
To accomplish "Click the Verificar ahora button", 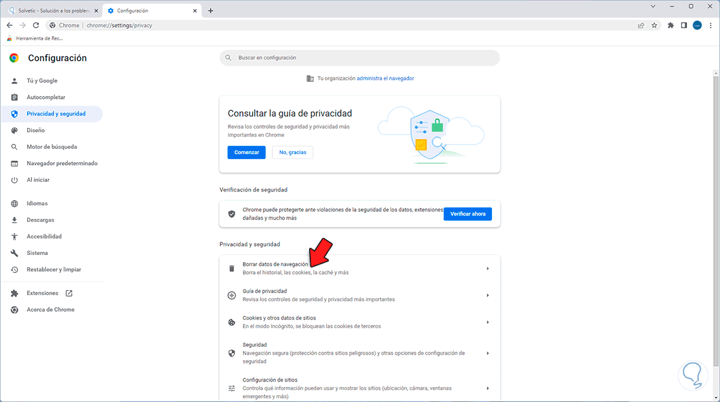I will (x=467, y=214).
